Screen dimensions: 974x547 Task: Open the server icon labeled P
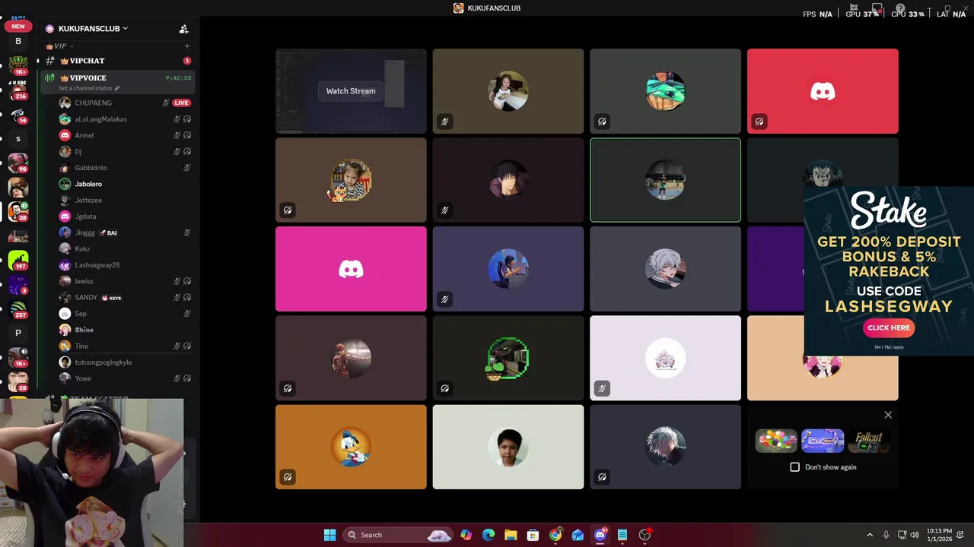pos(18,333)
